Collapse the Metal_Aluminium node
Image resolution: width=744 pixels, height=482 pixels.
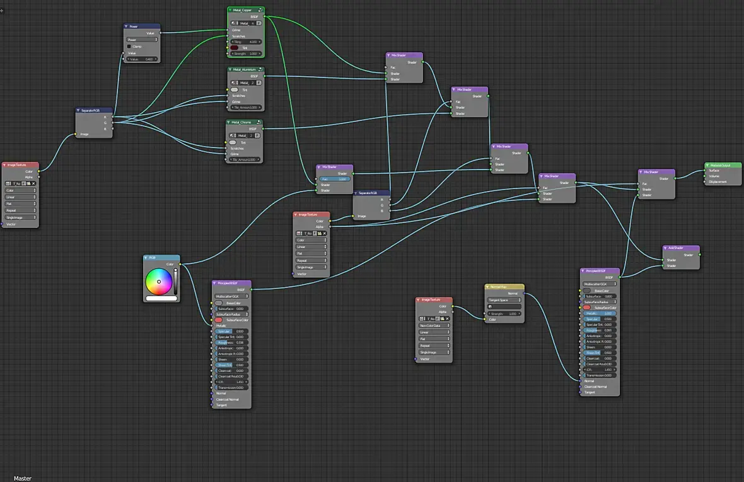[230, 69]
